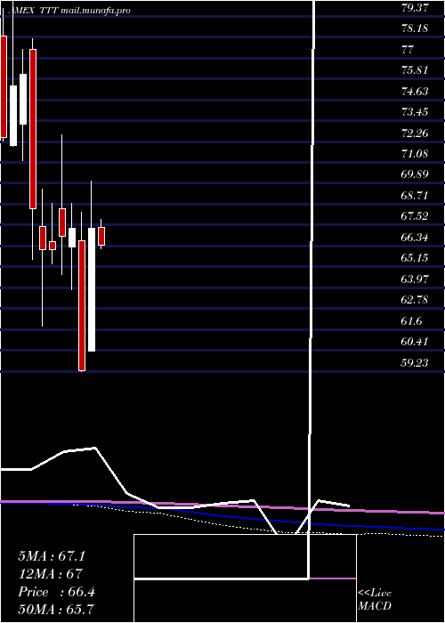The image size is (445, 623).
Task: Click the 12MA : 67 reading
Action: tap(50, 574)
